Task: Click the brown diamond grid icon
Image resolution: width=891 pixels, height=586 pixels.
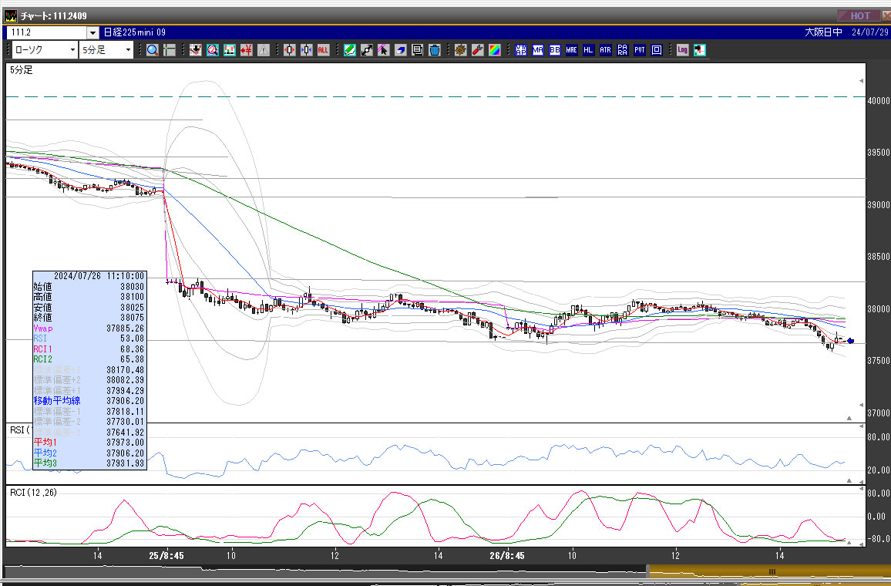Action: click(460, 50)
